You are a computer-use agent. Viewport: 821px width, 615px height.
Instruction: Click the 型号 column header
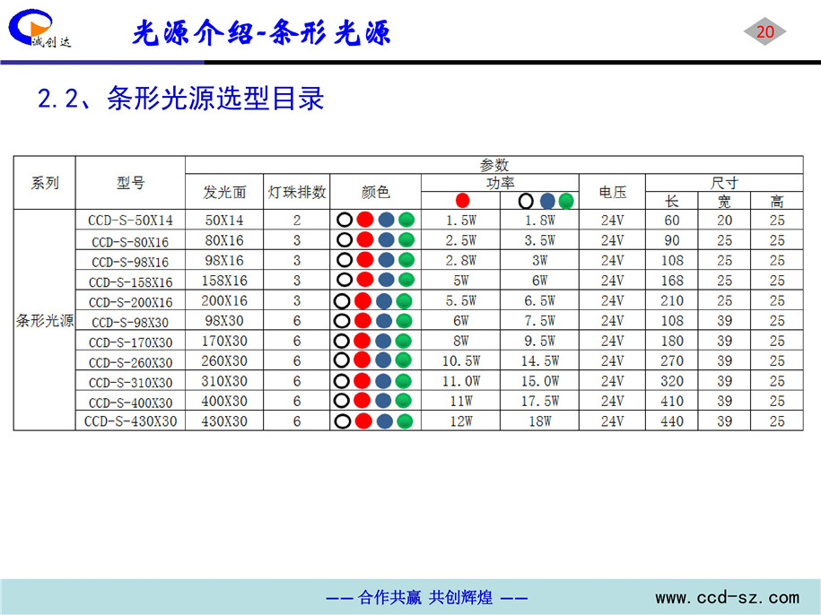pos(130,183)
